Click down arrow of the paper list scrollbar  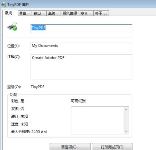126,131
